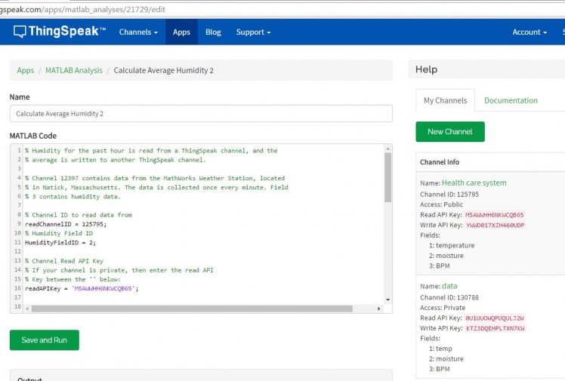Click the New Channel button
565x381 pixels.
pyautogui.click(x=449, y=131)
